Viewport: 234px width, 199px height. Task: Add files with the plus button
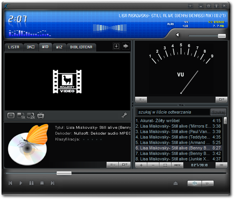click(x=141, y=165)
